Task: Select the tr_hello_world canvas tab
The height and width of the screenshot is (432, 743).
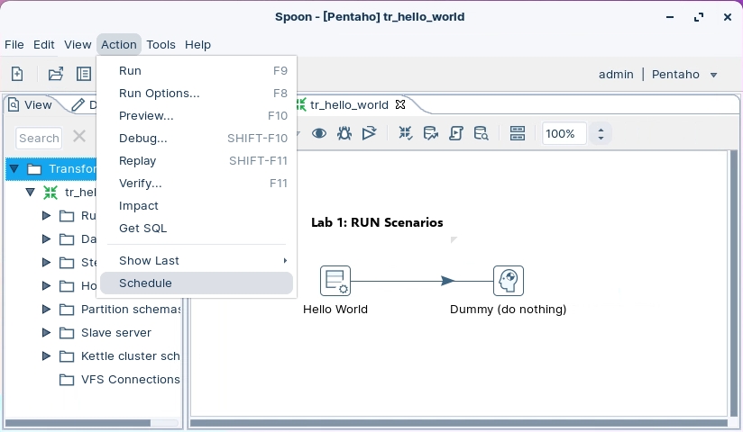Action: click(349, 104)
